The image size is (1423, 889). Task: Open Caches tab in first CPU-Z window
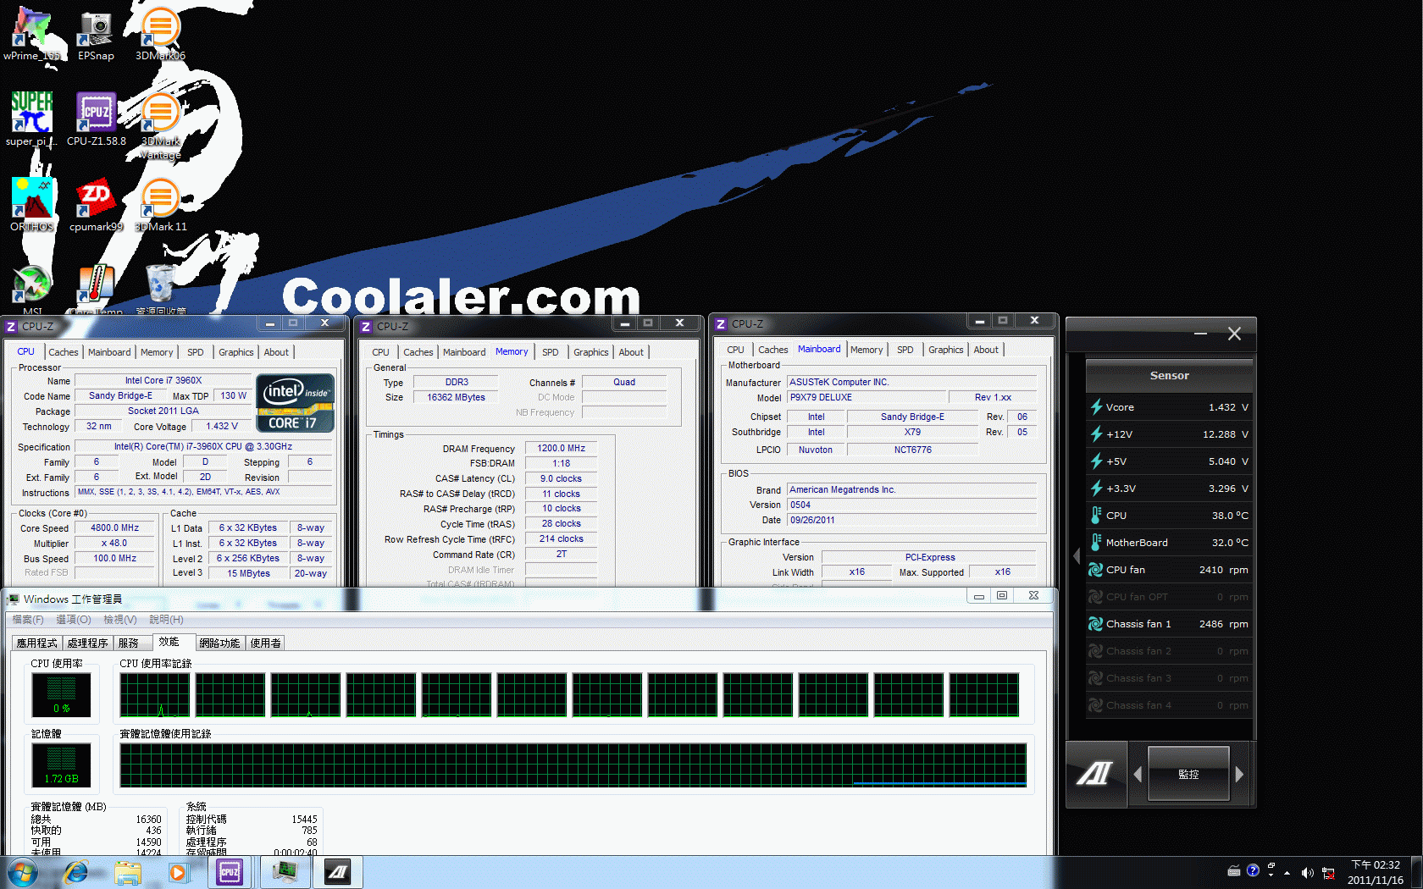tap(63, 352)
